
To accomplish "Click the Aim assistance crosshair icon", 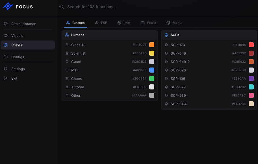I will point(6,24).
